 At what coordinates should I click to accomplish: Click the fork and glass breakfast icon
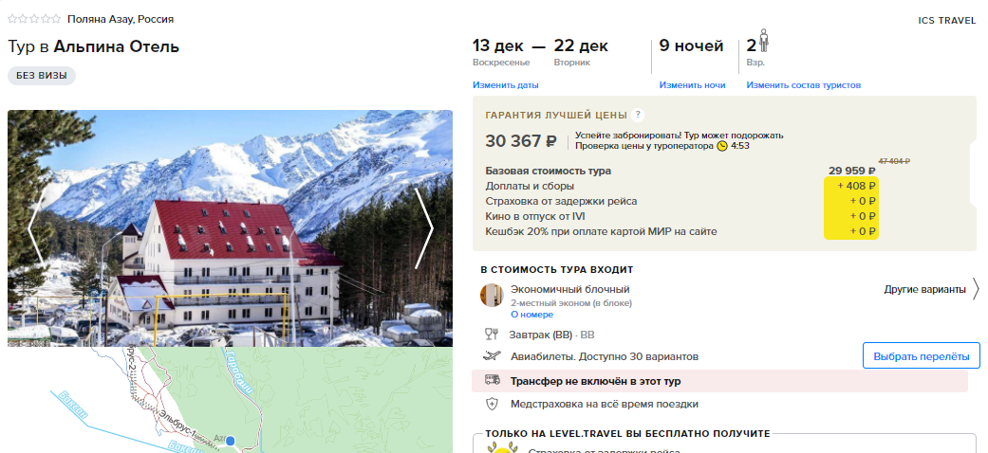(x=492, y=335)
